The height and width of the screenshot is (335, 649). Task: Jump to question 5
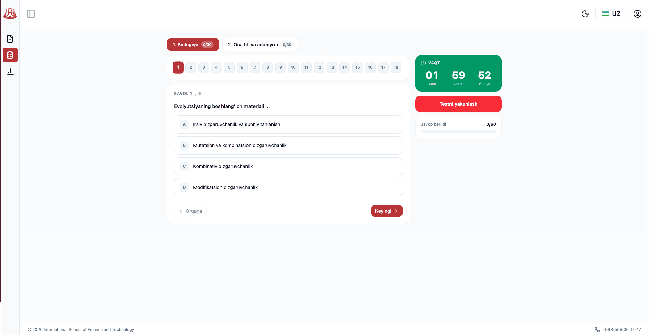(229, 67)
